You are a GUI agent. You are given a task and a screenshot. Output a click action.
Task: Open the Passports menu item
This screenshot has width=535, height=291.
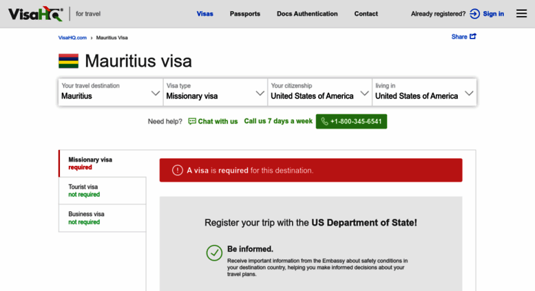click(x=245, y=14)
